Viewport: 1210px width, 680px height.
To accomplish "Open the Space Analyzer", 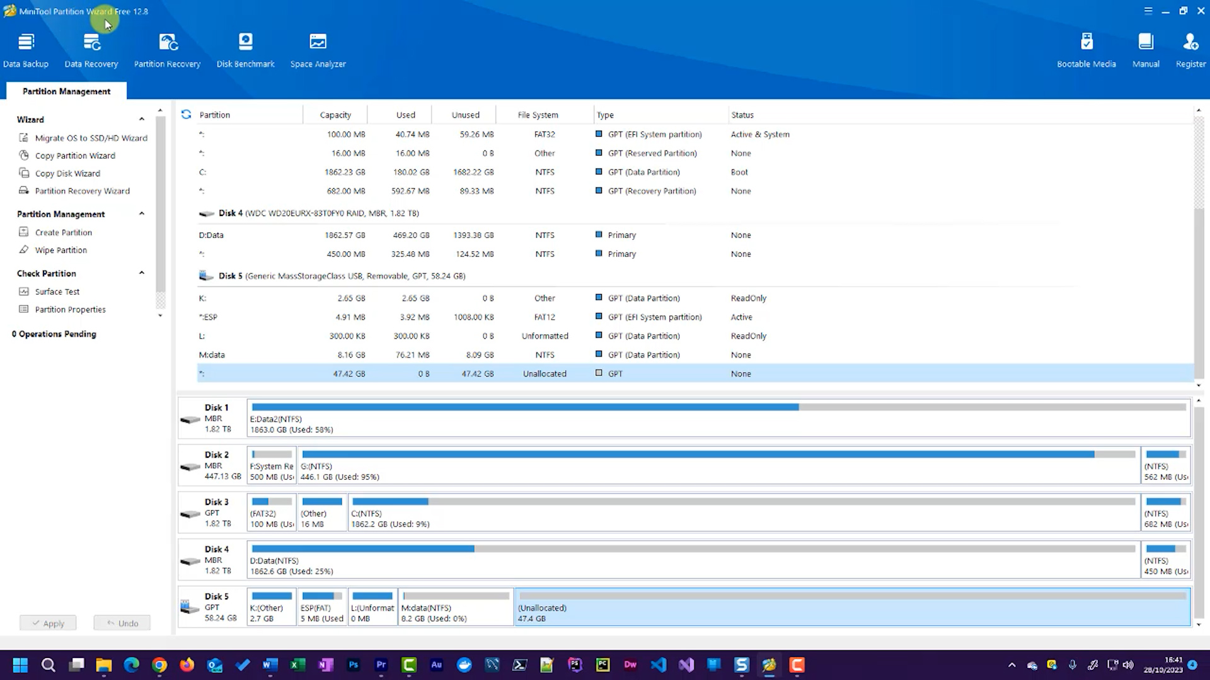I will tap(318, 49).
